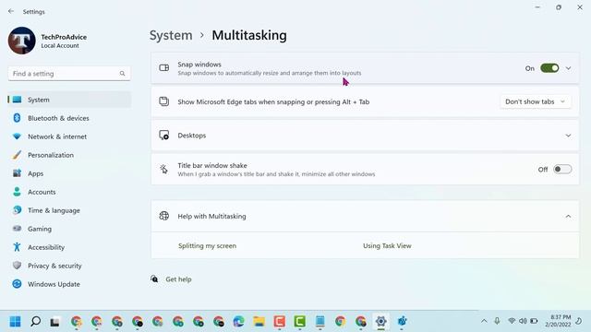Open the blue notepad app on the taskbar
This screenshot has height=332, width=591.
point(320,322)
